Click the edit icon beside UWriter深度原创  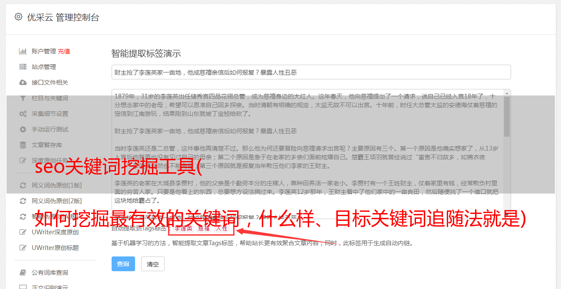[x=23, y=232]
